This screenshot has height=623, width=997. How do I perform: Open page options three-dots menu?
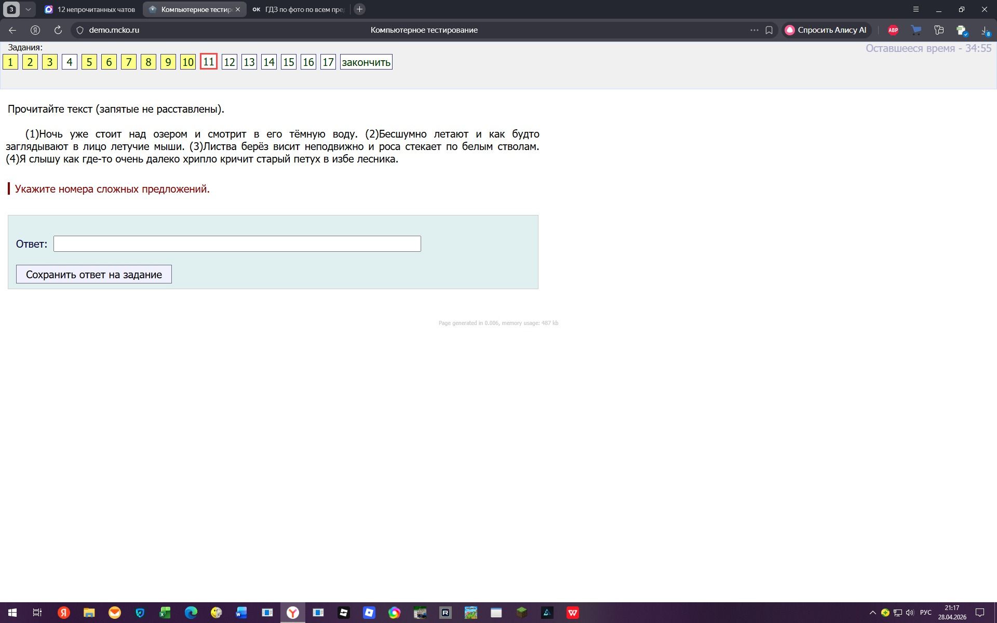tap(755, 30)
